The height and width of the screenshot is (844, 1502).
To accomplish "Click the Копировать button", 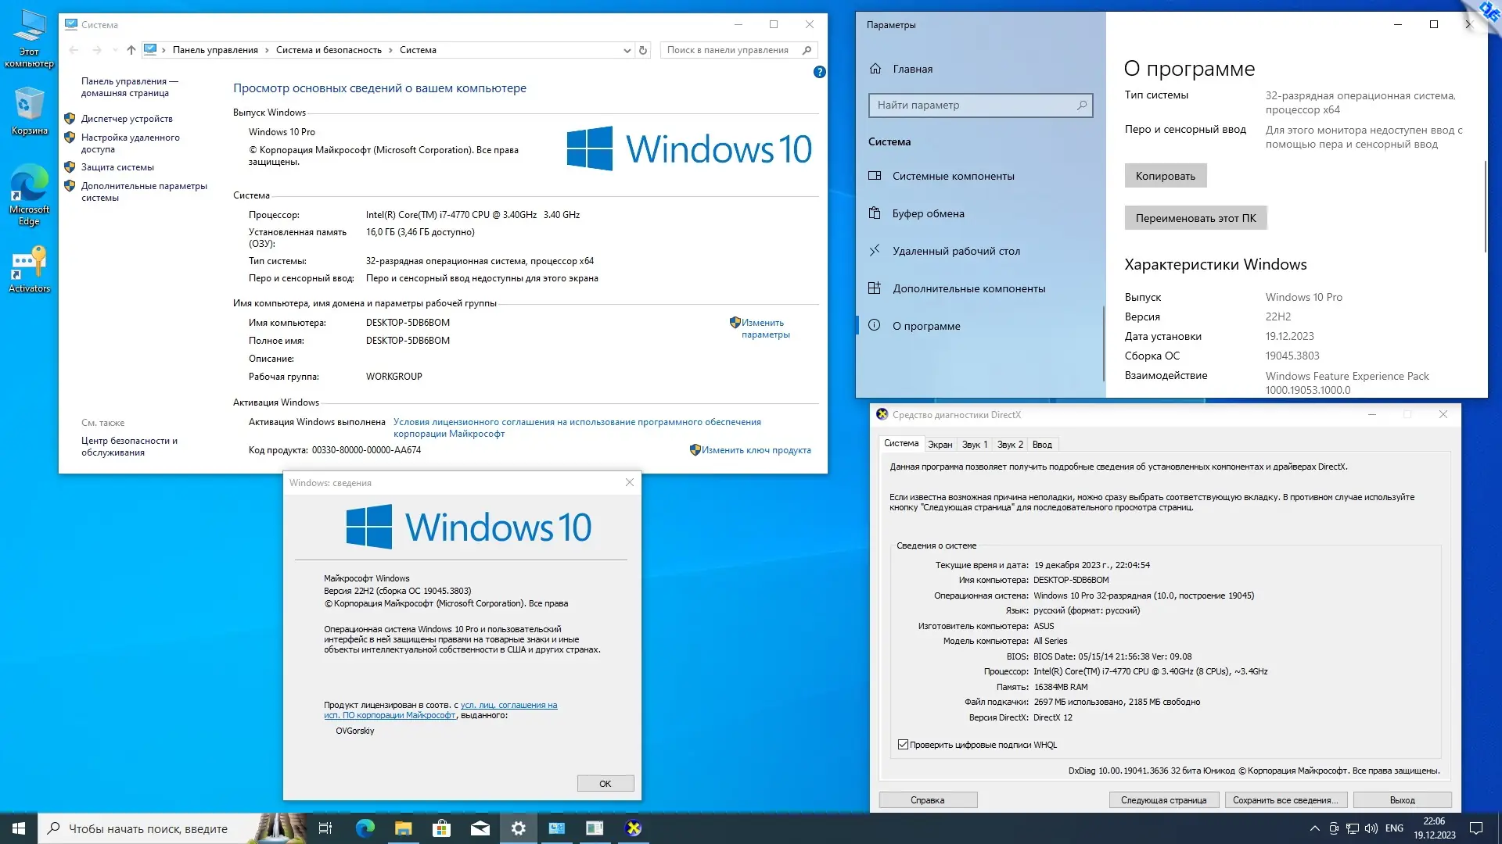I will pyautogui.click(x=1165, y=176).
